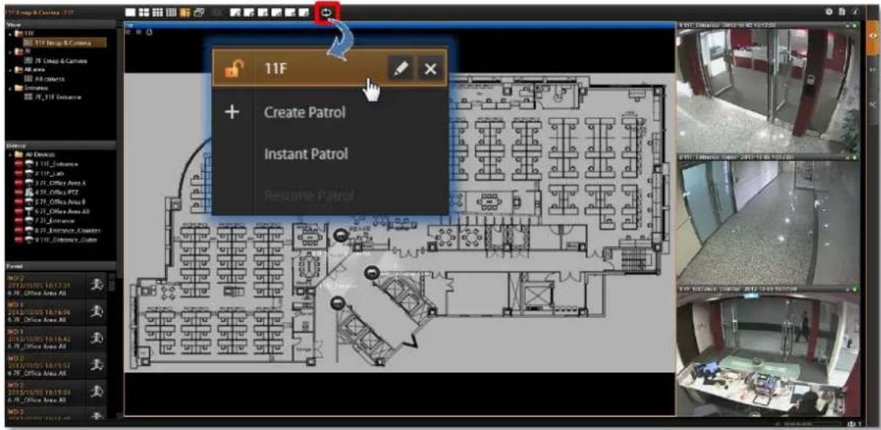This screenshot has height=430, width=881.
Task: Click the Event panel header
Action: [60, 266]
